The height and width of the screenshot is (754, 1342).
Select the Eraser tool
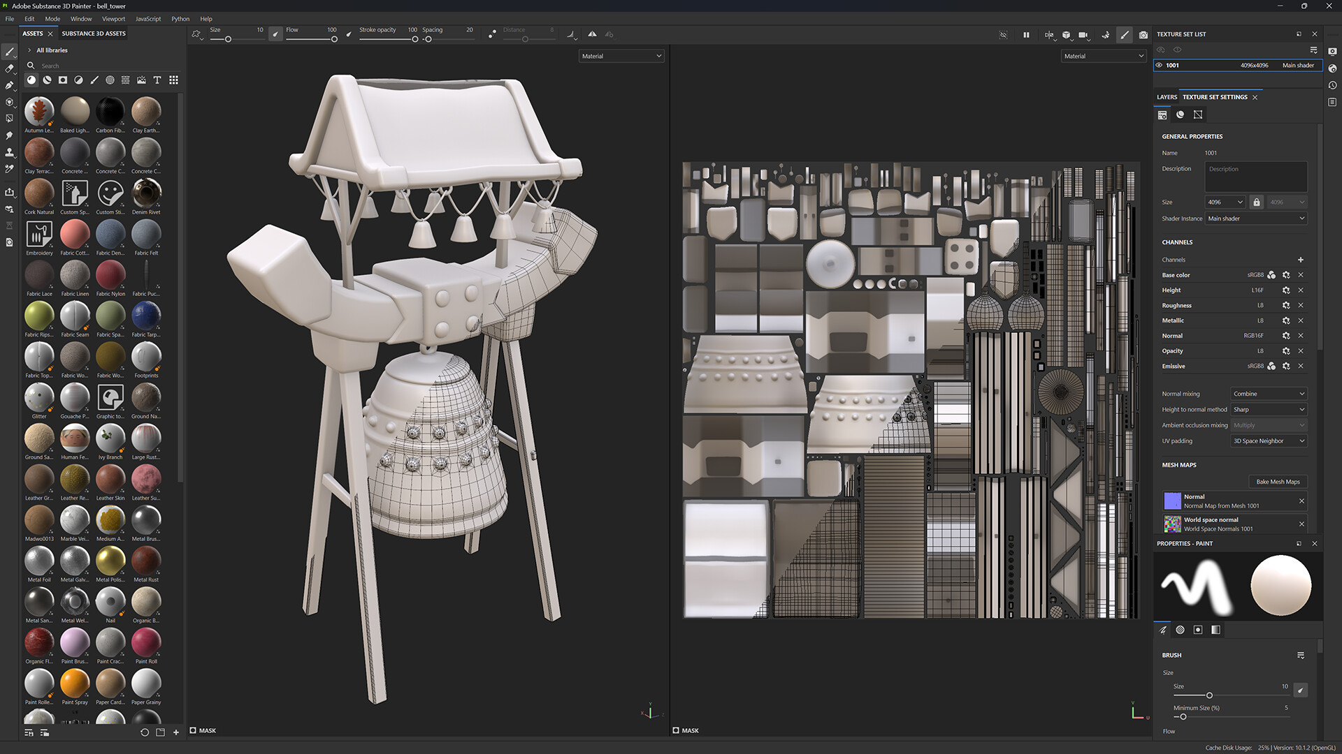point(9,68)
